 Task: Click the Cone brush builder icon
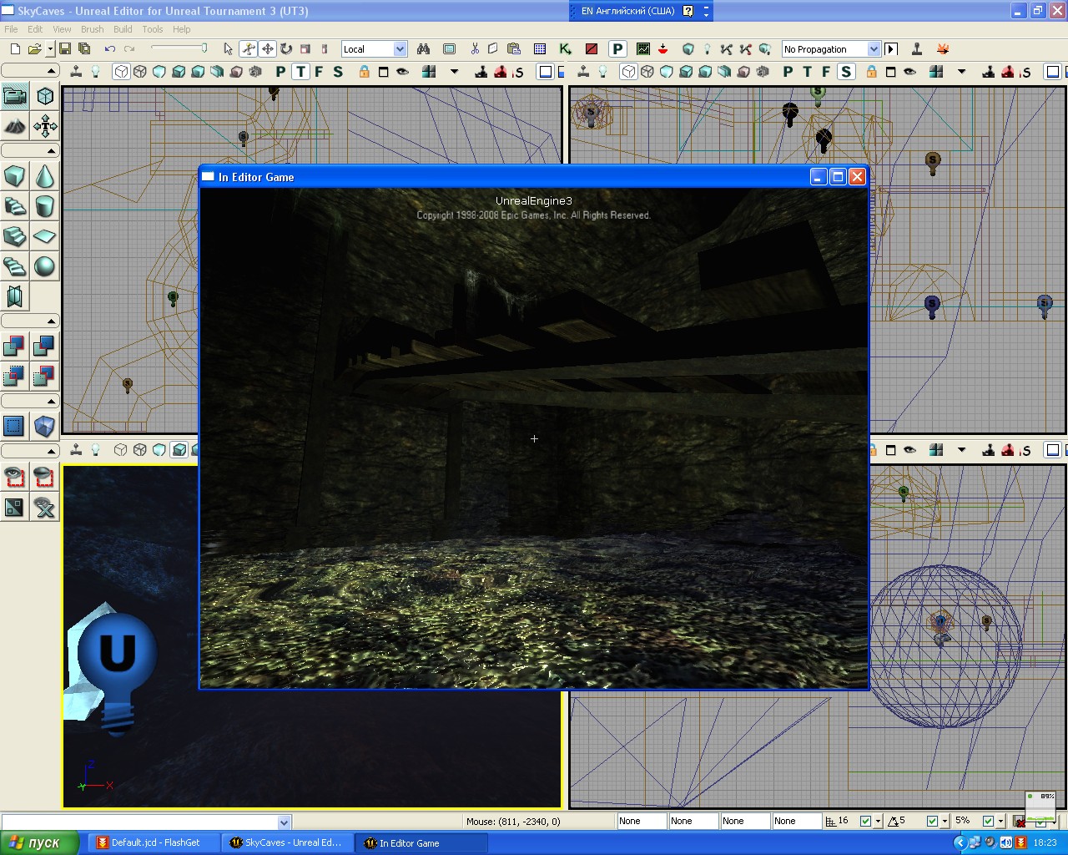coord(45,176)
